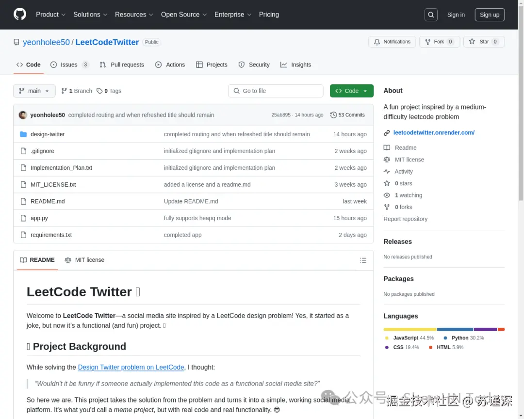This screenshot has width=524, height=419.
Task: Open commit hash 25ab895
Action: (281, 115)
